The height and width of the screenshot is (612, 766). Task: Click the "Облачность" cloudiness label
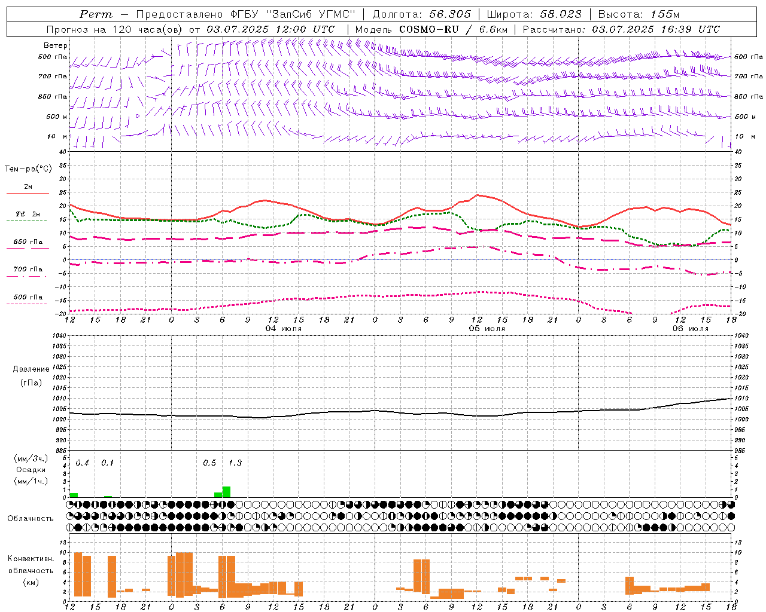point(31,519)
